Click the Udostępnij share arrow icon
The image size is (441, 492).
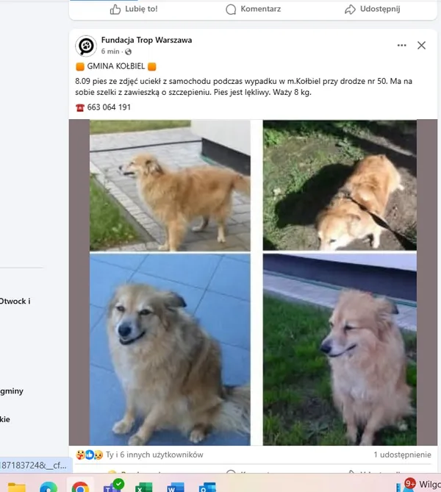coord(350,10)
